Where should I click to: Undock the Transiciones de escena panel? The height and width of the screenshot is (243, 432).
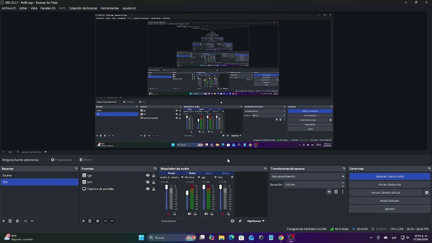point(344,169)
